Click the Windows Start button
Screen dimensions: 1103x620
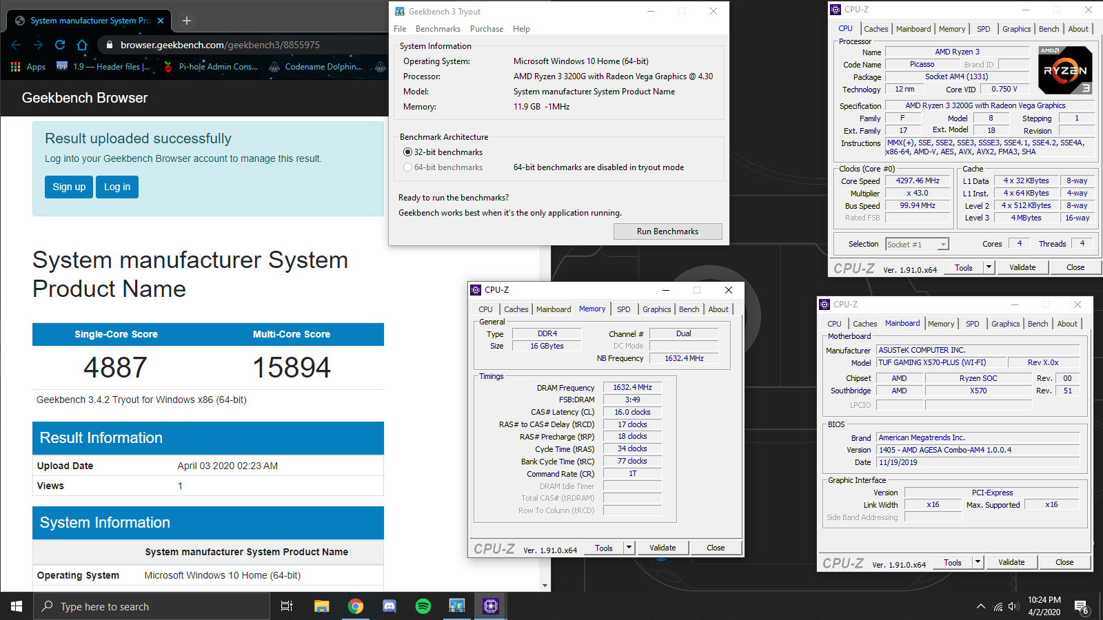(17, 606)
